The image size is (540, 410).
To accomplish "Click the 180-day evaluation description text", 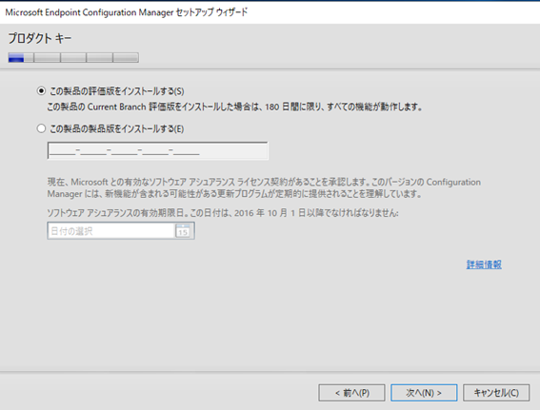I will (x=234, y=107).
